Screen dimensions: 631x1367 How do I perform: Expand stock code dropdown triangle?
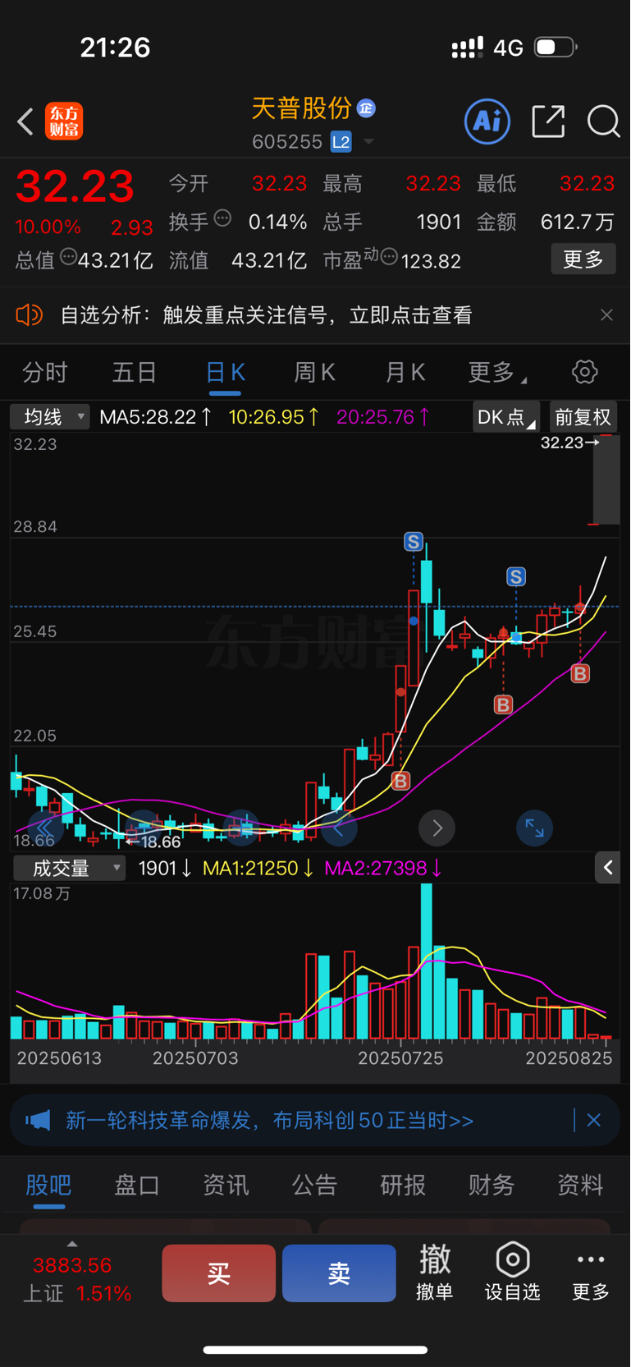pos(368,142)
